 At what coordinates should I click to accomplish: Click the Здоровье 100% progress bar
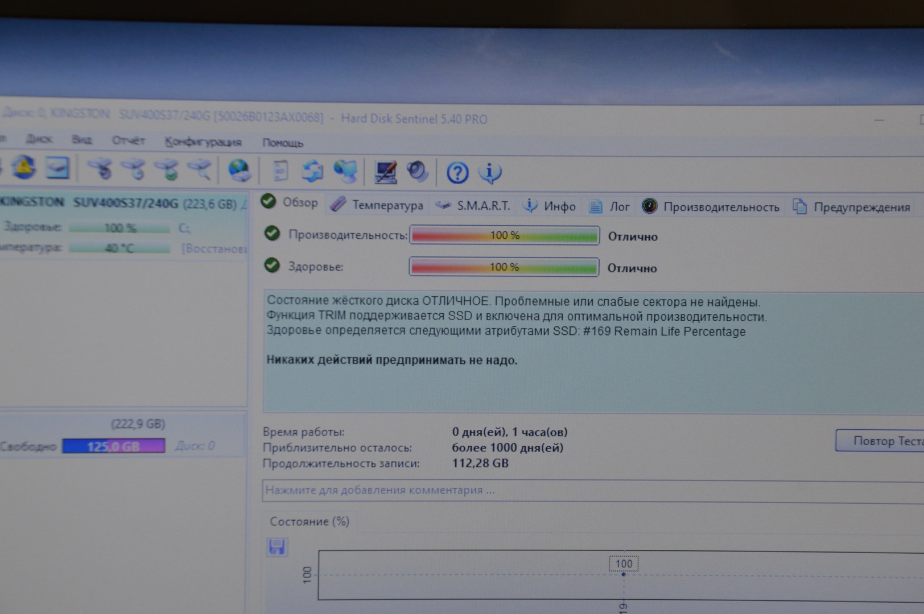504,267
